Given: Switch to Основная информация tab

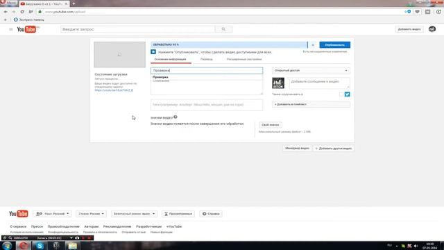Looking at the screenshot, I should pyautogui.click(x=170, y=59).
